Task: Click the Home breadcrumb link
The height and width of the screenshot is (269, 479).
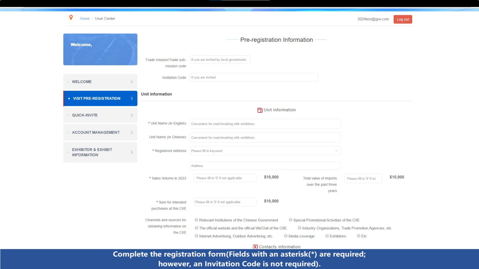Action: click(x=85, y=19)
